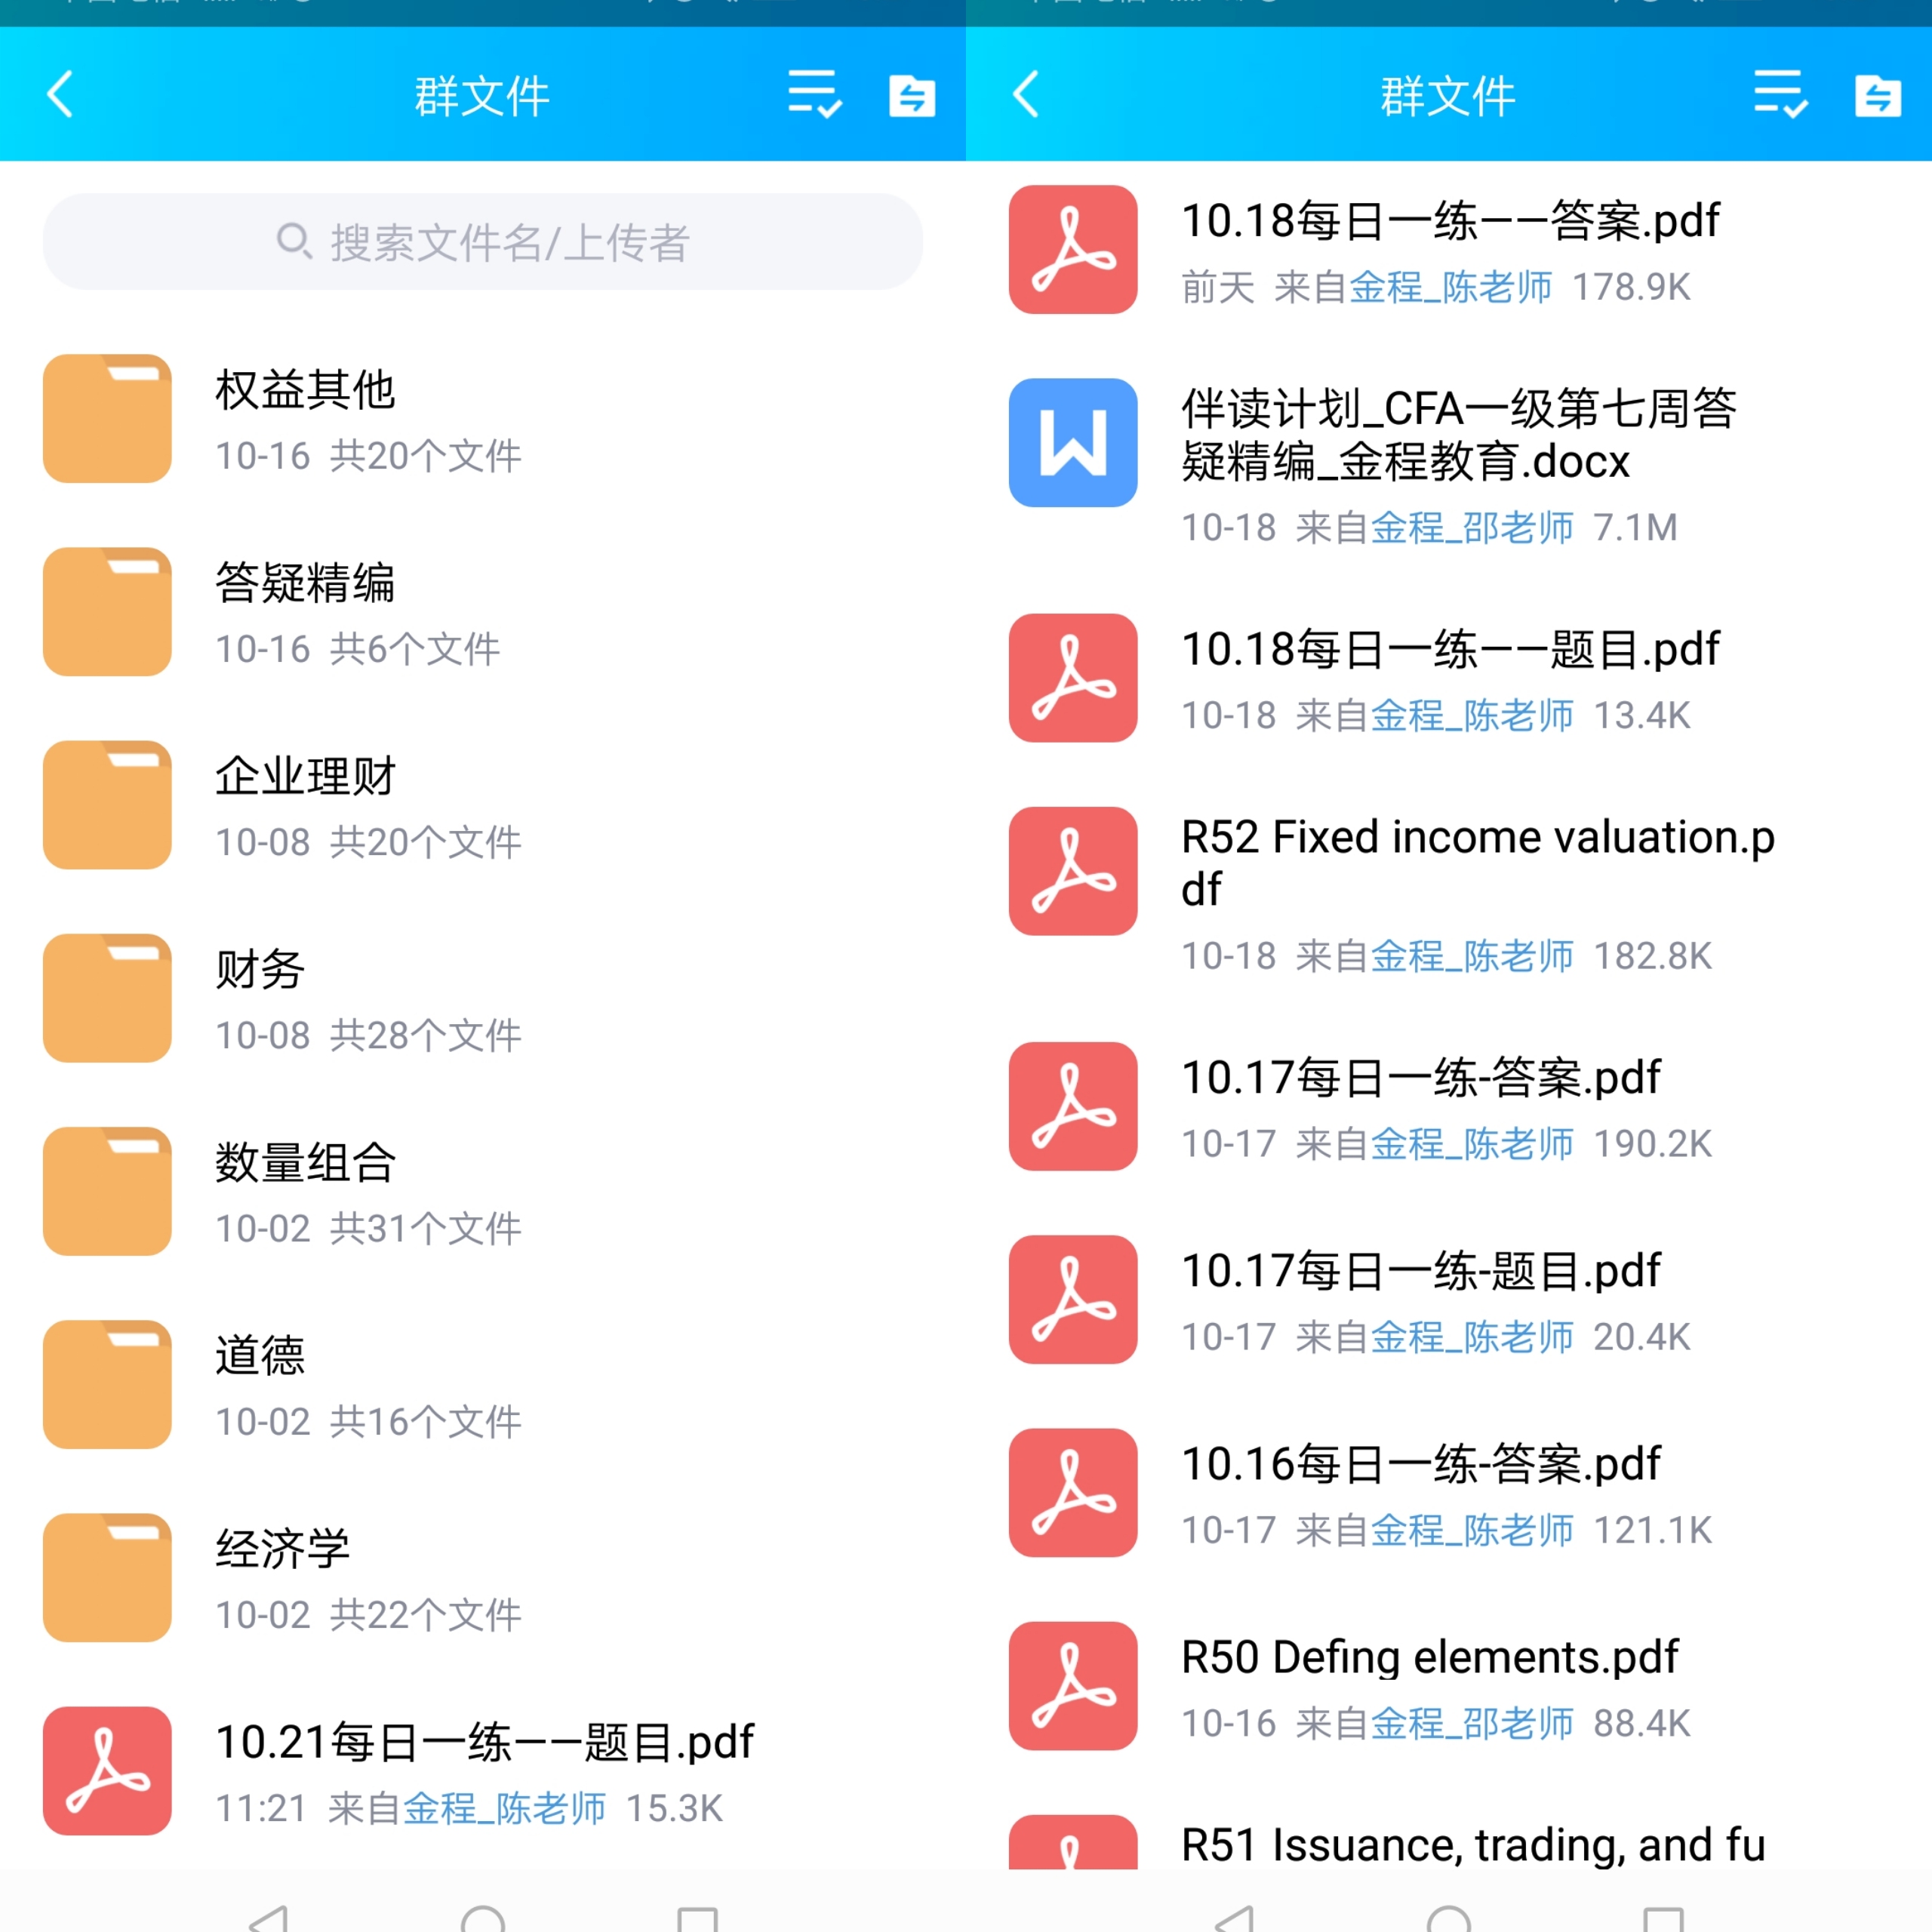Tap back arrow in left panel header
The height and width of the screenshot is (1932, 1932).
click(61, 95)
